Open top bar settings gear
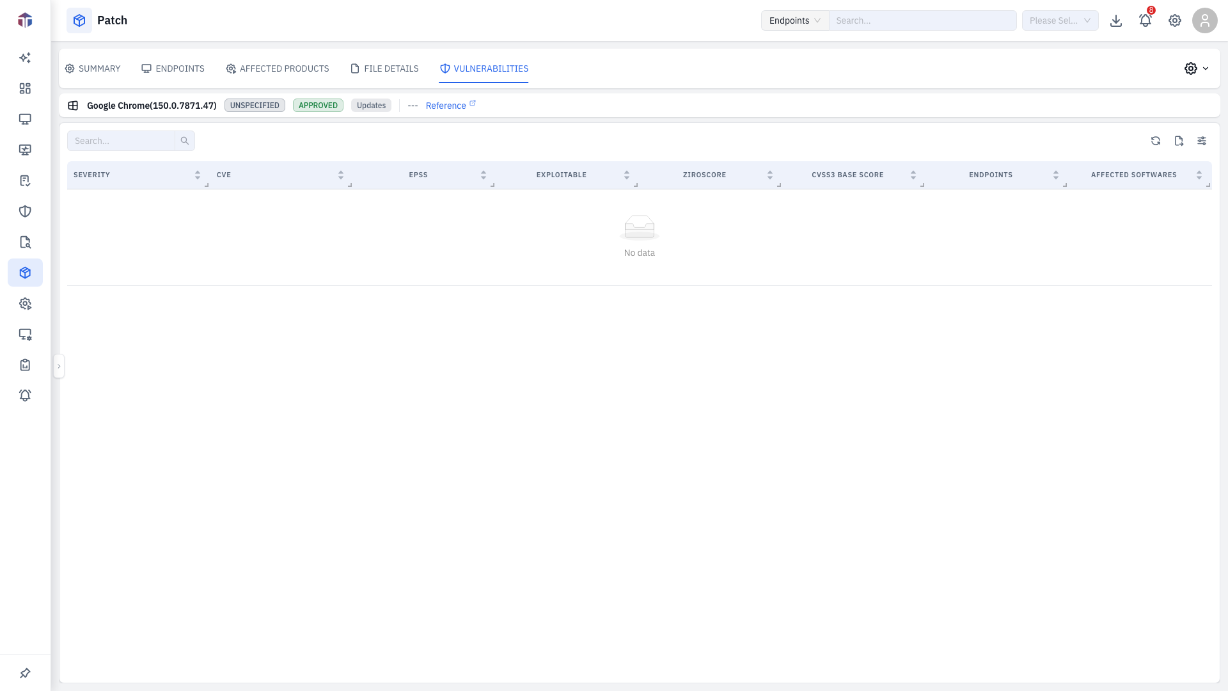1228x691 pixels. (1175, 20)
